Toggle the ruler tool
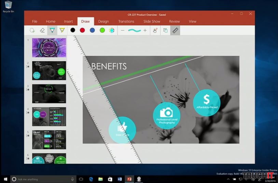The image size is (278, 183). point(175,30)
